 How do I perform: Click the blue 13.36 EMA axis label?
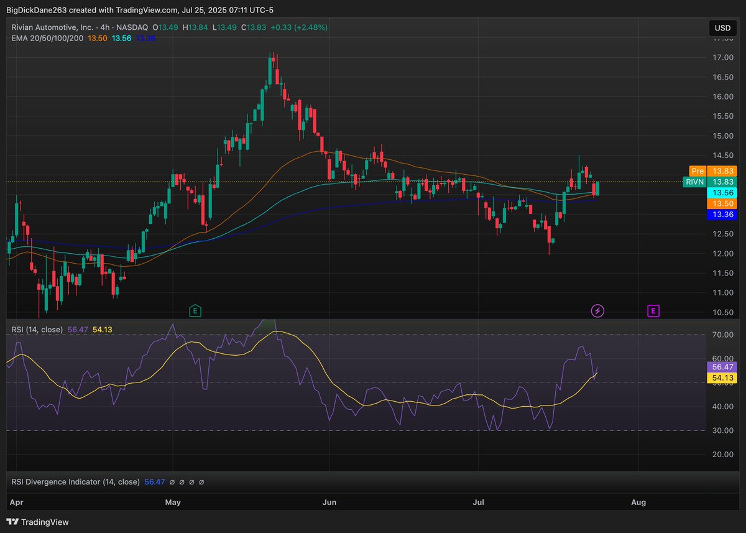click(x=721, y=215)
